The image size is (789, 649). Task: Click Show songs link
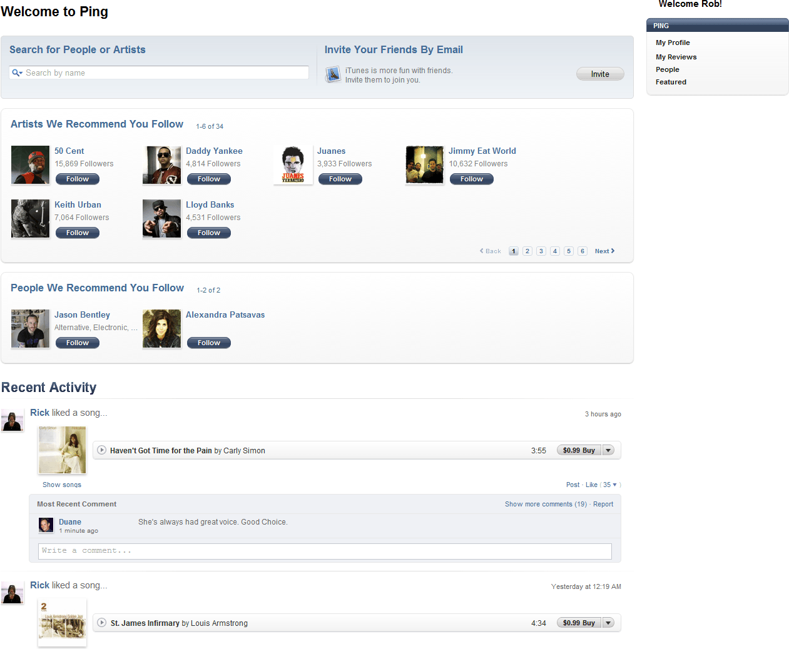point(62,485)
